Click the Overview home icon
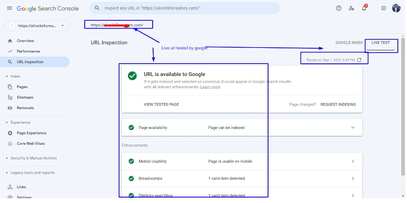 coord(10,41)
